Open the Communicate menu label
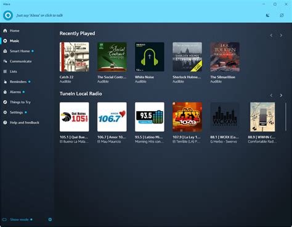This screenshot has height=227, width=292. pyautogui.click(x=21, y=61)
